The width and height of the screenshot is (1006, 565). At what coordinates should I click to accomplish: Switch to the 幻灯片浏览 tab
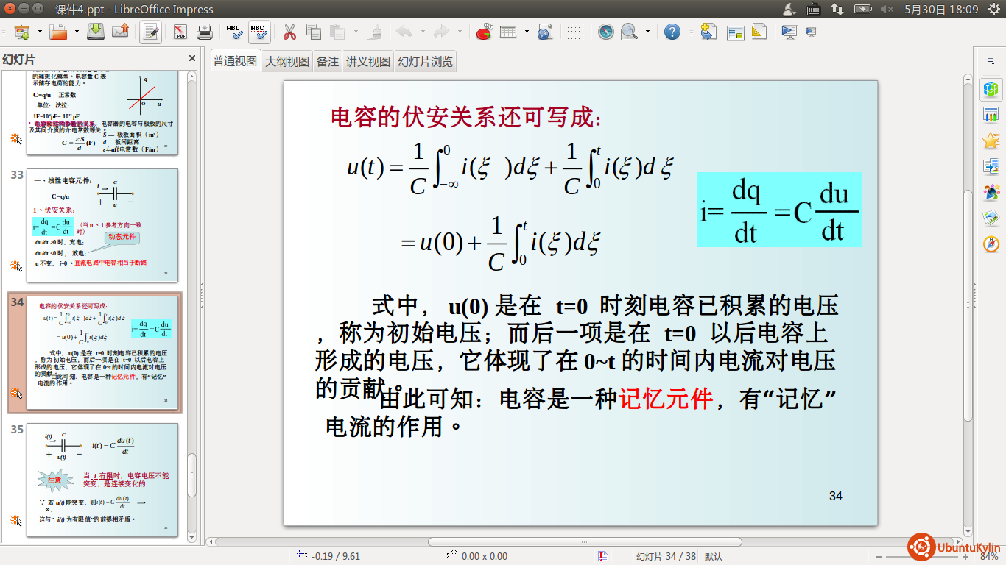pyautogui.click(x=425, y=62)
